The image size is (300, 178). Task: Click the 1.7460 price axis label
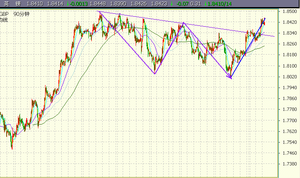[x=290, y=153]
